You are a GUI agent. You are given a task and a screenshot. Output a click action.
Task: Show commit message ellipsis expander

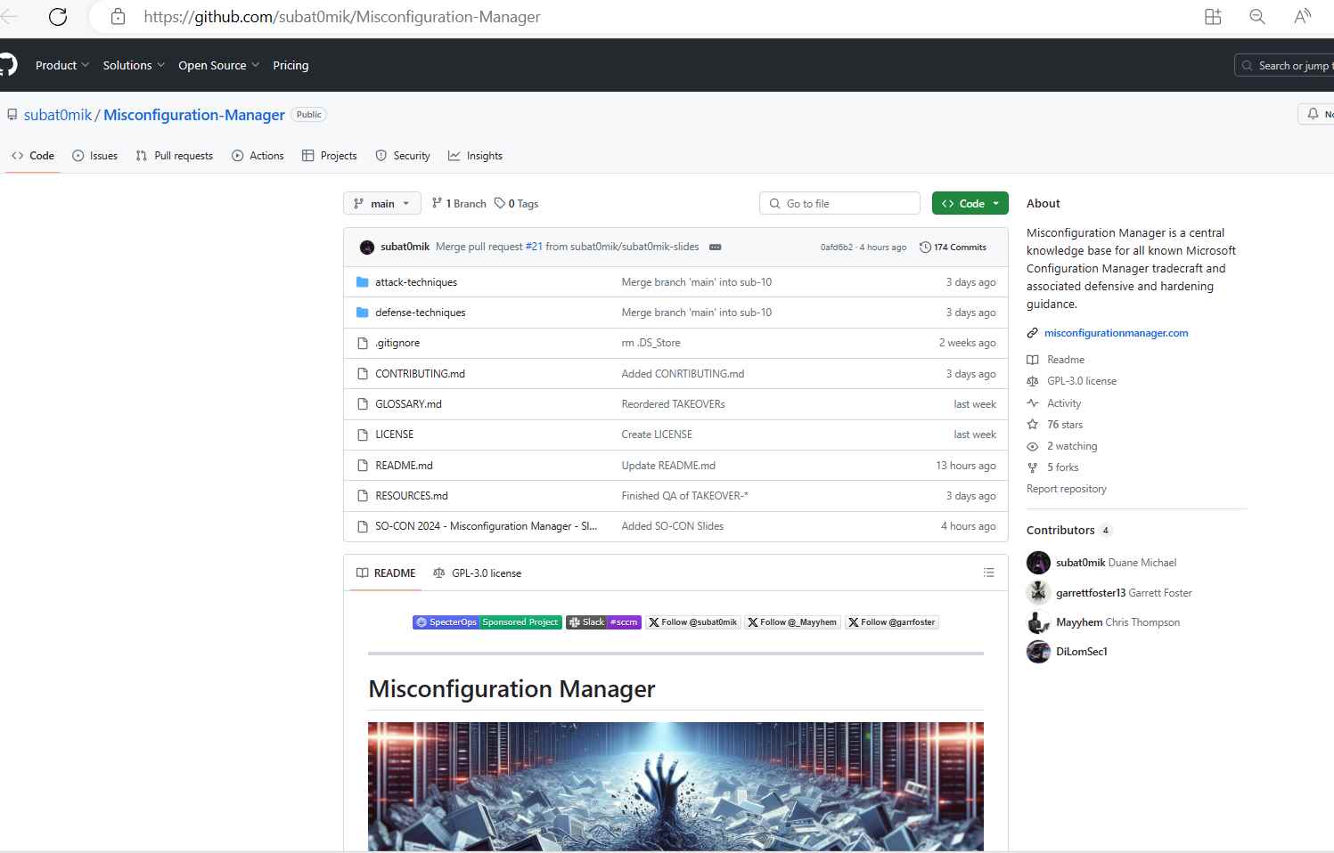coord(715,247)
